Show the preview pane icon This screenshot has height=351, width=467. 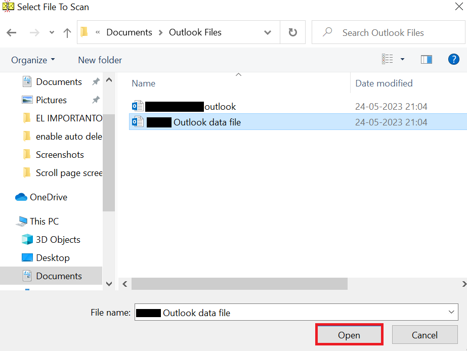(x=427, y=59)
